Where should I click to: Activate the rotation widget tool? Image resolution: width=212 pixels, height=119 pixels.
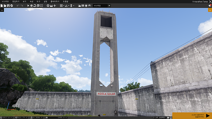tap(35, 6)
